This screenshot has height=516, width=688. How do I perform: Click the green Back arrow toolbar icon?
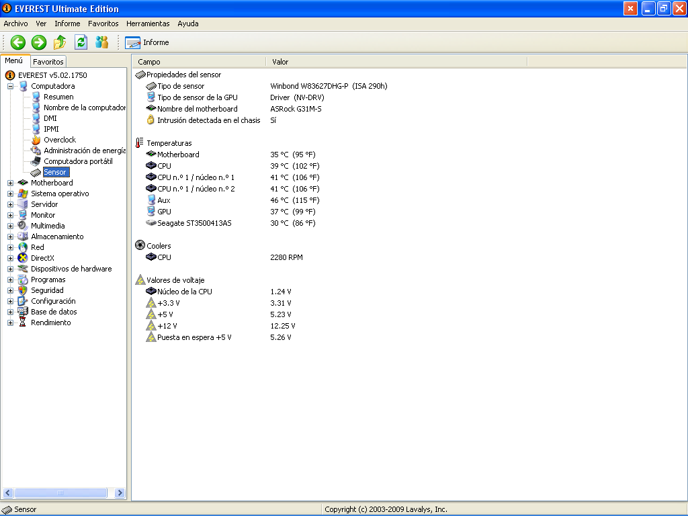(17, 42)
